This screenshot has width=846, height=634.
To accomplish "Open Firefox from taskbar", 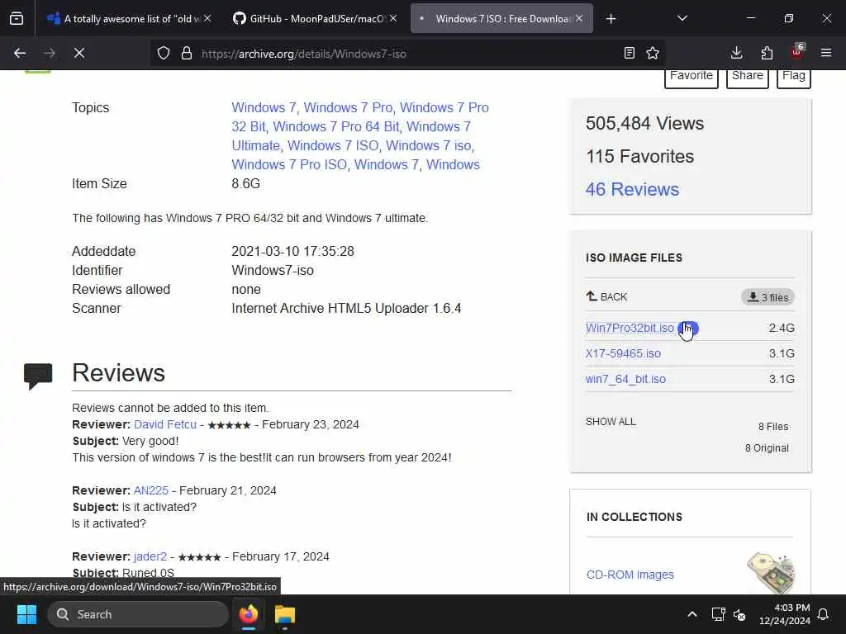I will 249,614.
